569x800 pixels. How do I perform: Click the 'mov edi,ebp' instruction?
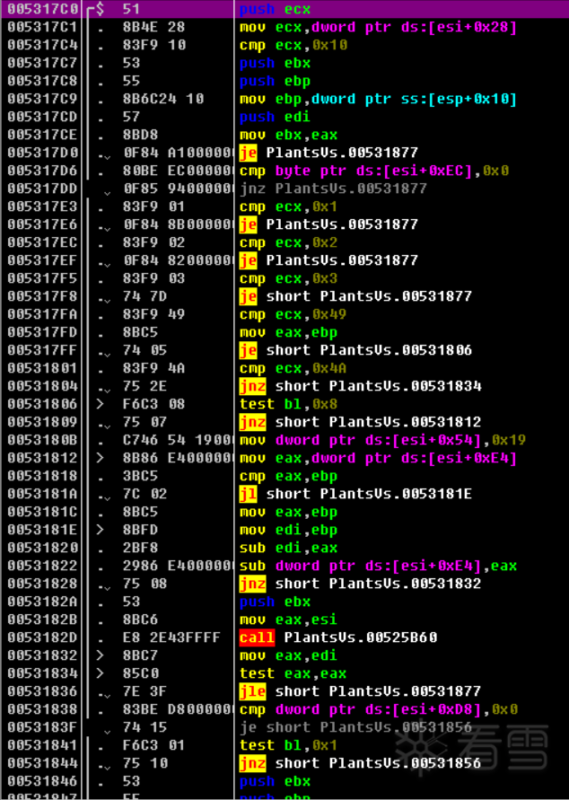click(x=289, y=530)
